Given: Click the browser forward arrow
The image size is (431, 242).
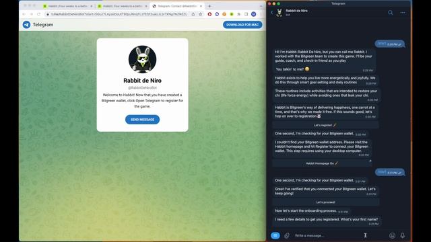Looking at the screenshot, I should click(x=32, y=14).
